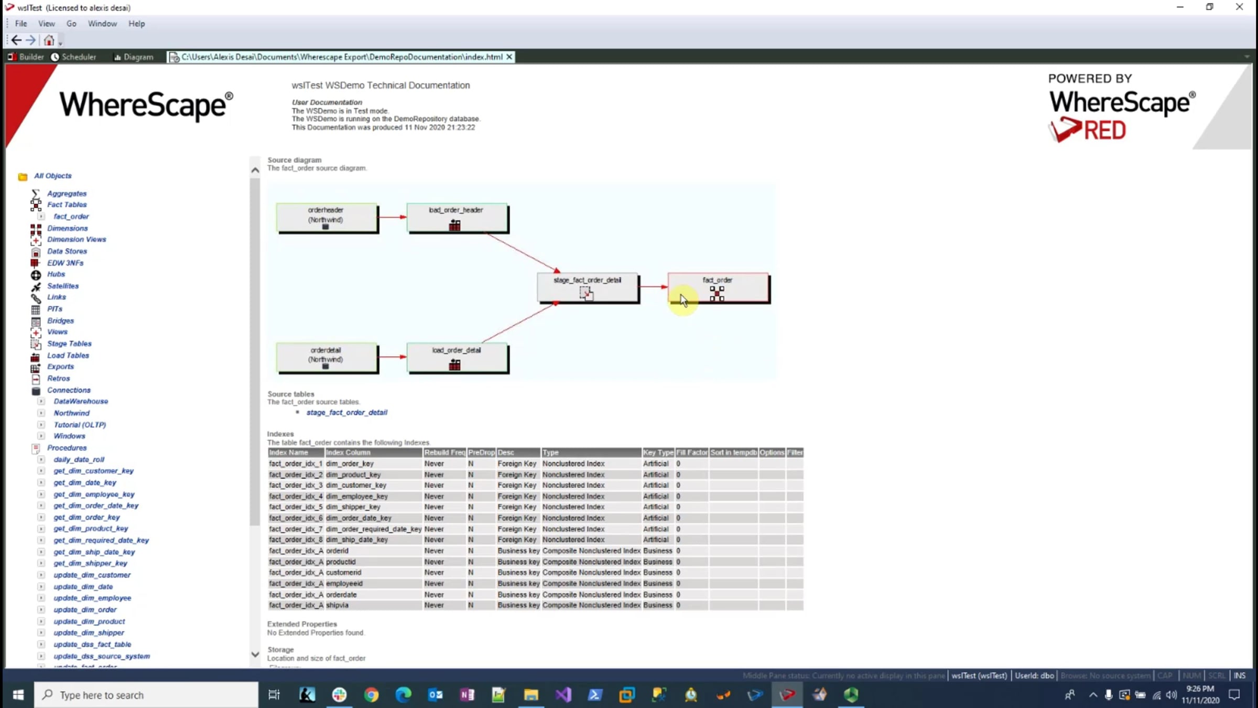
Task: Click the Aggregates sigma icon
Action: 36,194
